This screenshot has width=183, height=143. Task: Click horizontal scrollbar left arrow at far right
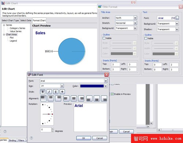159,130
